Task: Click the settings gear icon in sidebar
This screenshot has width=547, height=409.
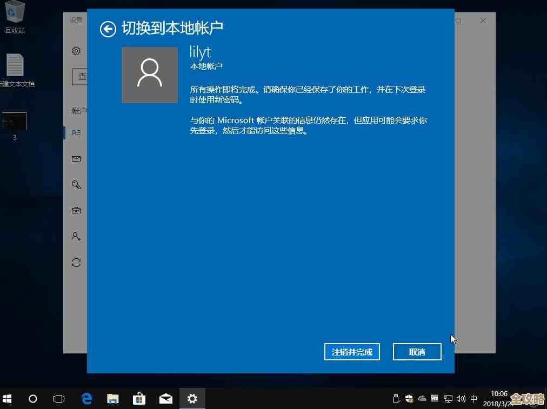Action: (76, 51)
